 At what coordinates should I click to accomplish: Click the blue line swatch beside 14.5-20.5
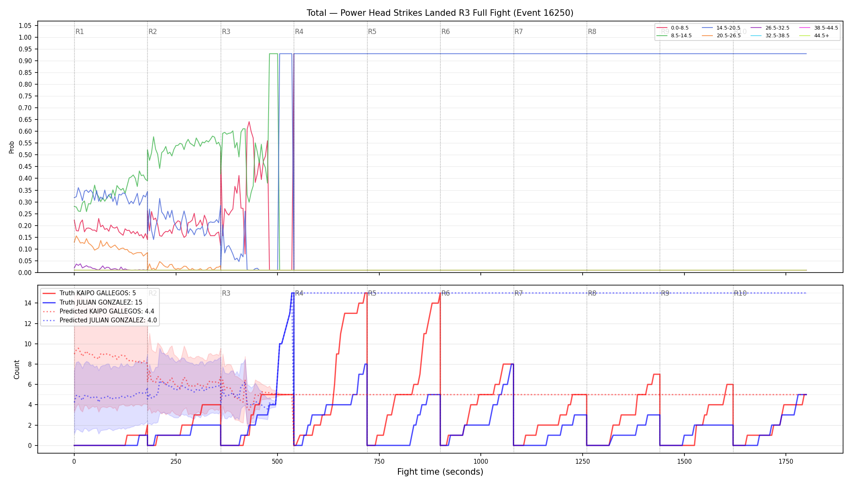[x=707, y=28]
